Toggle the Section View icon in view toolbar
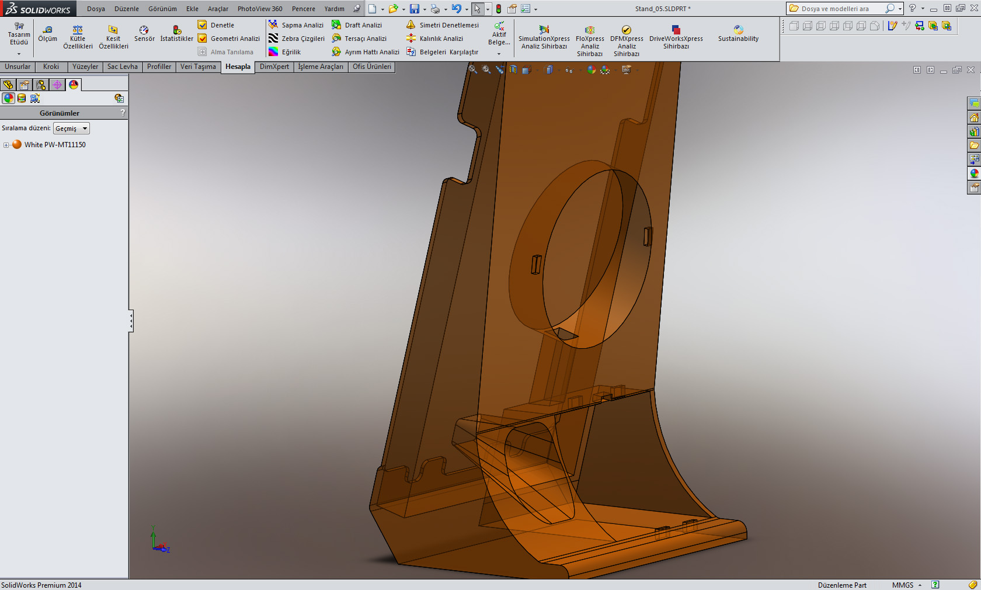 513,70
